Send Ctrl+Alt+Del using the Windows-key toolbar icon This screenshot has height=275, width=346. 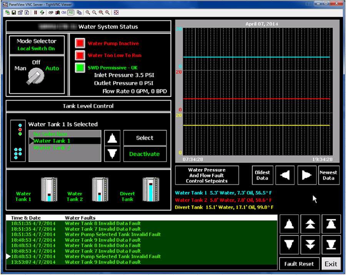(57, 13)
